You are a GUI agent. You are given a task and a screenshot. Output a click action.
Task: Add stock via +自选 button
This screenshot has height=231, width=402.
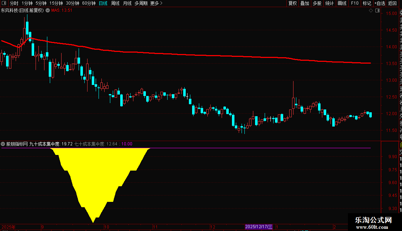pos(380,3)
